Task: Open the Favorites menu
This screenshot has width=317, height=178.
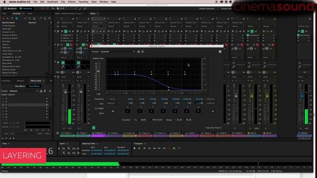Action: (x=83, y=2)
